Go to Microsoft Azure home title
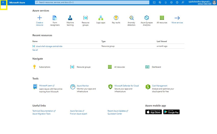The width and height of the screenshot is (217, 134). [x=17, y=3]
